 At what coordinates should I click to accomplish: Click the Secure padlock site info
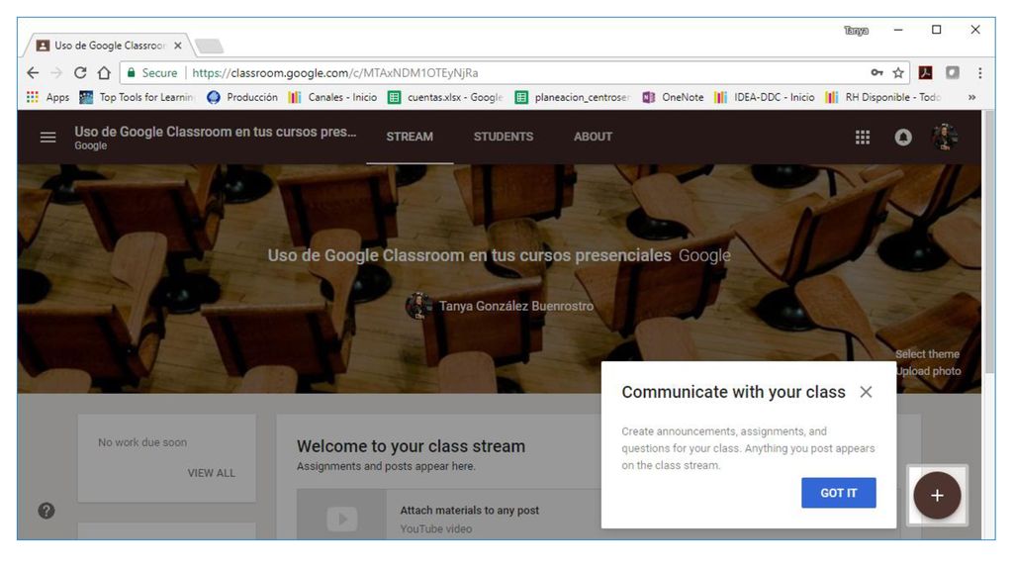(152, 73)
